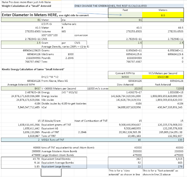This screenshot has width=187, height=177.
Task: Click the 133 megatons value for fast asteroid
Action: [x=180, y=140]
